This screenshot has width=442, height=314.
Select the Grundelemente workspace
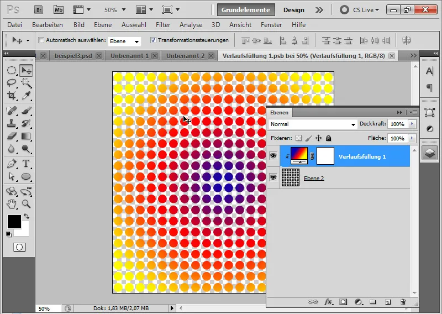[x=245, y=10]
